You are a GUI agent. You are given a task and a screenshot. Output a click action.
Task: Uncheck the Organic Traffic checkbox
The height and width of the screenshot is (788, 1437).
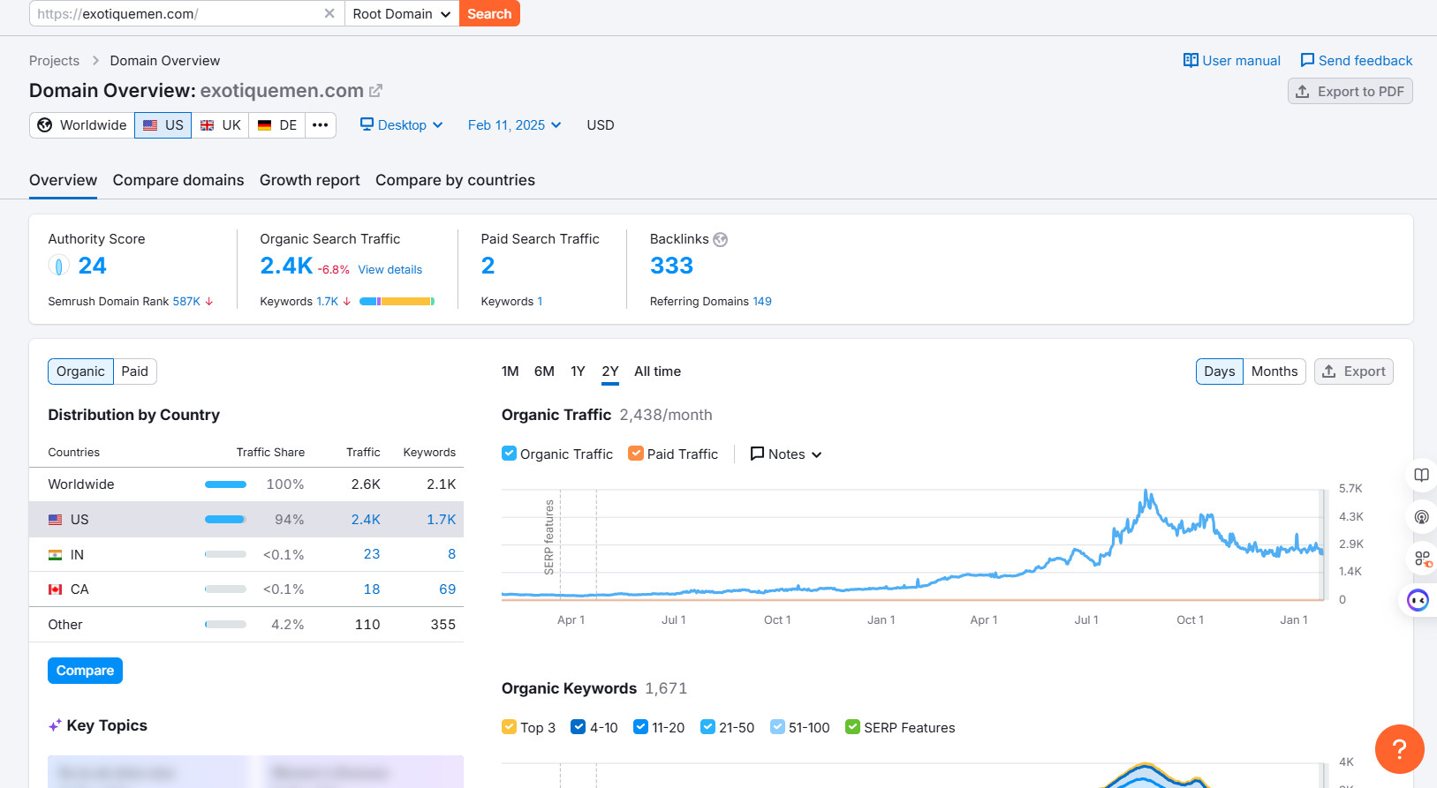509,454
